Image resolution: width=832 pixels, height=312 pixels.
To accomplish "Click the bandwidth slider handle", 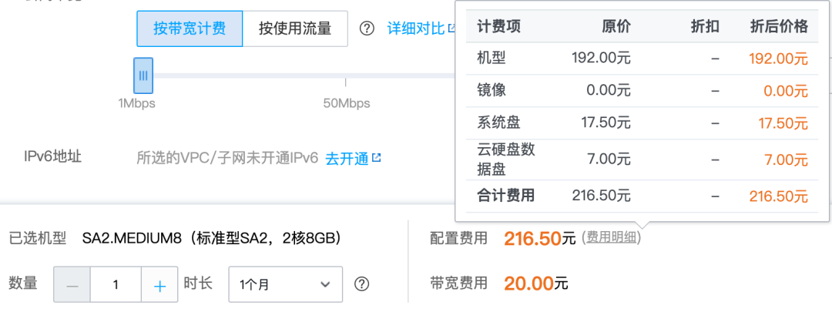I will (x=143, y=75).
